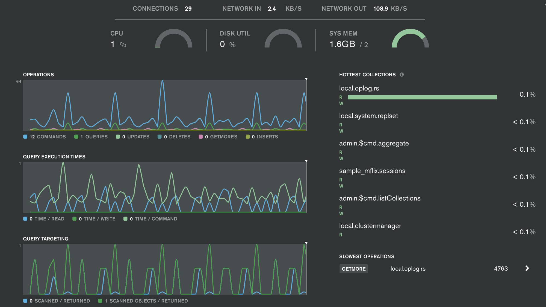
Task: Click the Query Targeting chart area
Action: coord(165,269)
